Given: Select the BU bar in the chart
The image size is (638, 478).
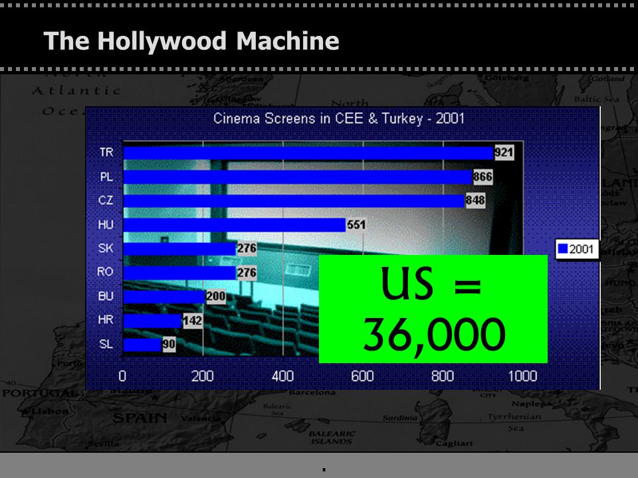Looking at the screenshot, I should pyautogui.click(x=164, y=297).
